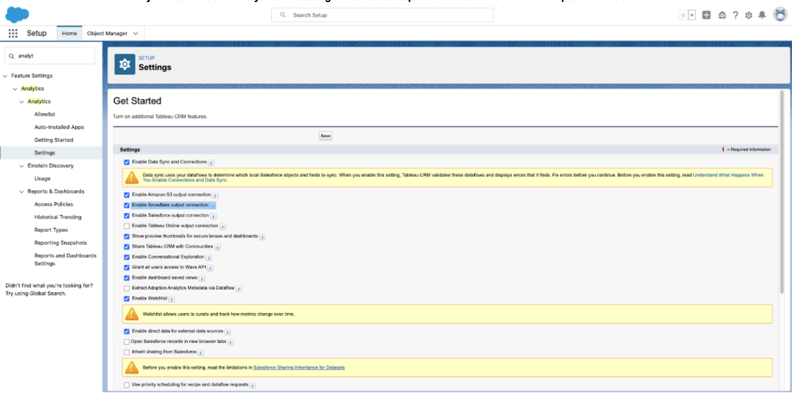Check Inherit sharing from Salesforce

coord(126,352)
